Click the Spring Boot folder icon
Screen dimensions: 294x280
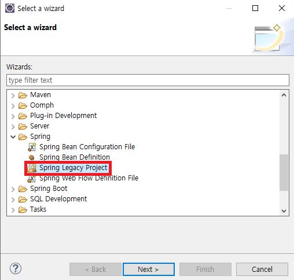pos(23,189)
